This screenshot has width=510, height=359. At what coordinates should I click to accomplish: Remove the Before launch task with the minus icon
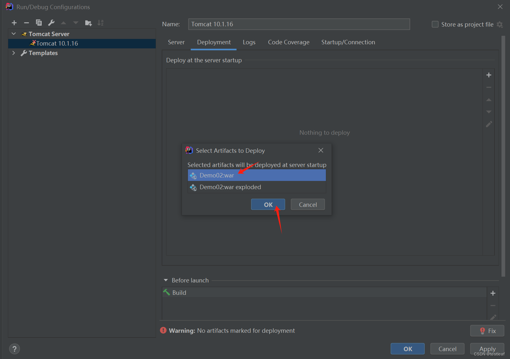pyautogui.click(x=493, y=306)
